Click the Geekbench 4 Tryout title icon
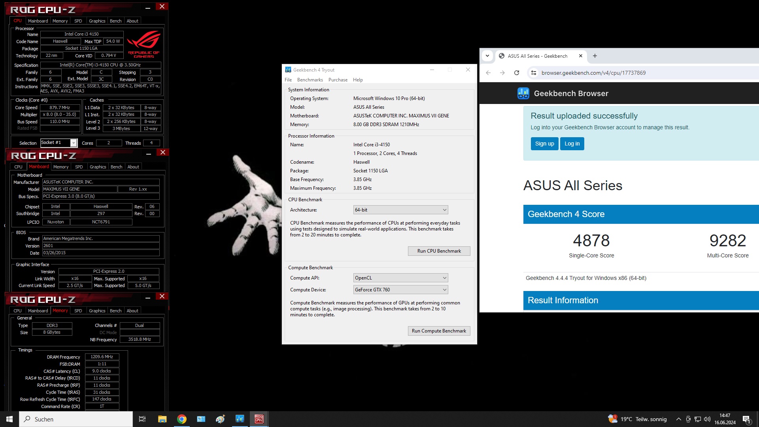759x427 pixels. click(x=288, y=70)
